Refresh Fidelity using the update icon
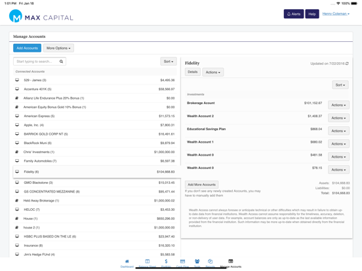Viewport: 362px width, 271px height. click(347, 63)
